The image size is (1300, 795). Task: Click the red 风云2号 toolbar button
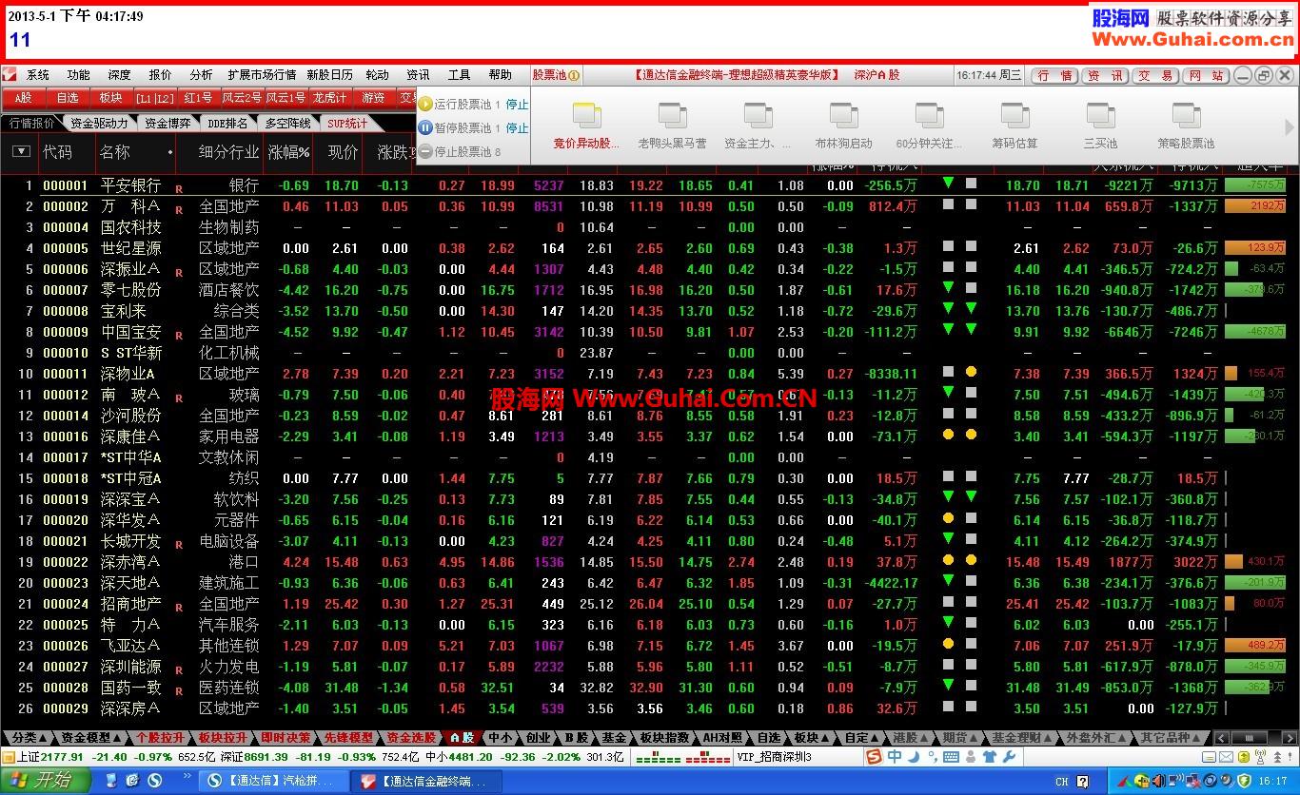[242, 98]
